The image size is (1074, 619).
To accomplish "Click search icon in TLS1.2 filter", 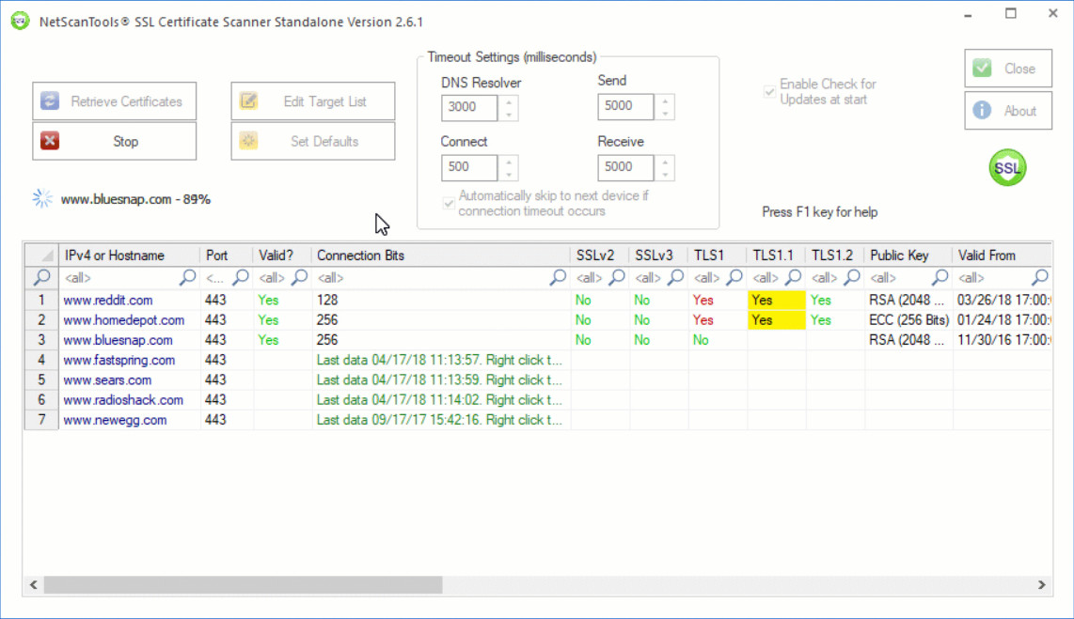I will [852, 278].
